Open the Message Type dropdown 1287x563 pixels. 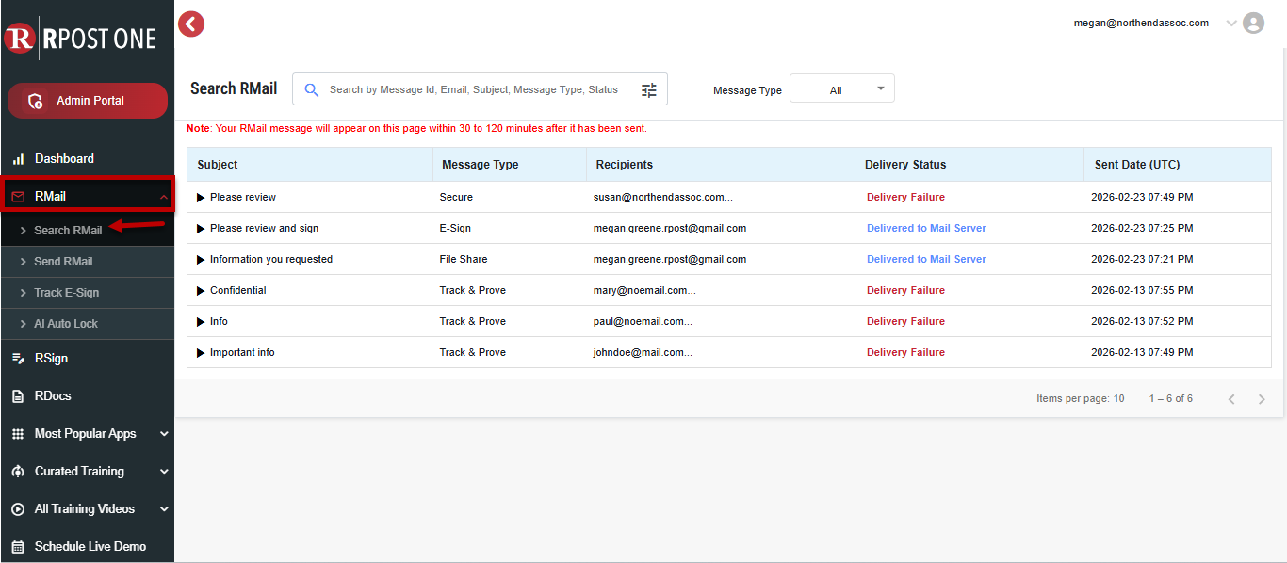[x=842, y=89]
